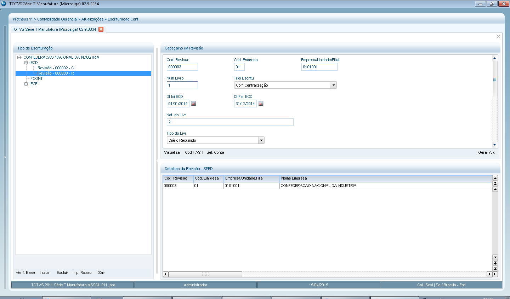Viewport: 510px width, 299px height.
Task: Select the ECF tree item label
Action: pyautogui.click(x=34, y=84)
